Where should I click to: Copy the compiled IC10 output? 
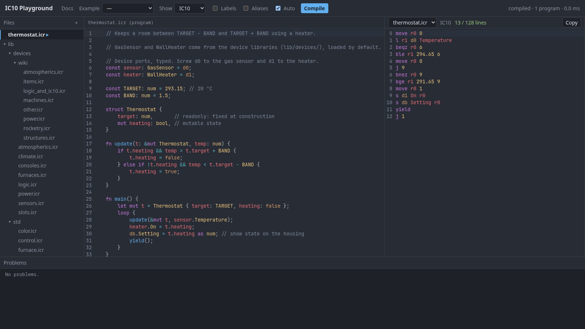pyautogui.click(x=571, y=23)
